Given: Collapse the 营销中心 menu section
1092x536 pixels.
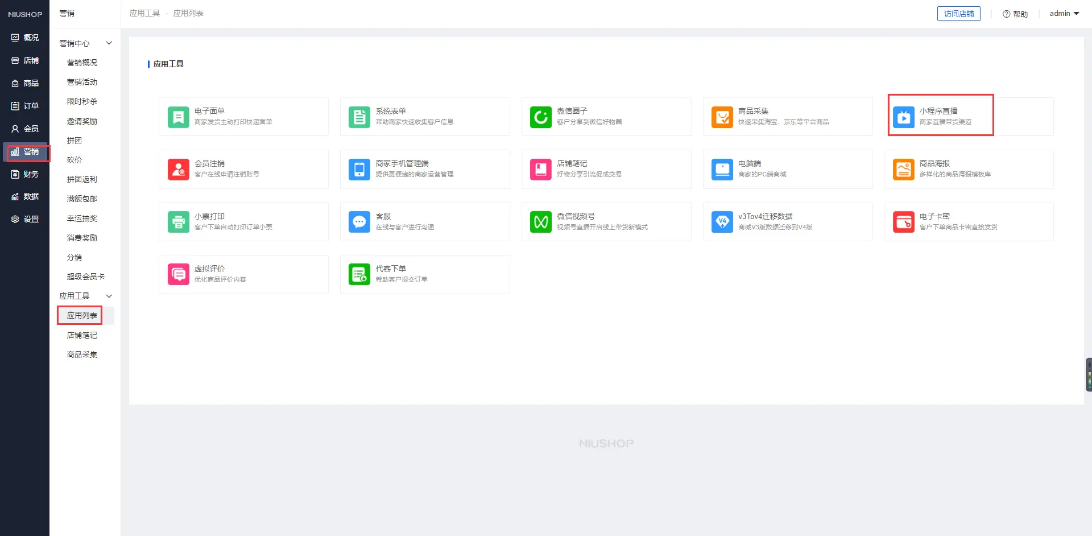Looking at the screenshot, I should coord(109,43).
